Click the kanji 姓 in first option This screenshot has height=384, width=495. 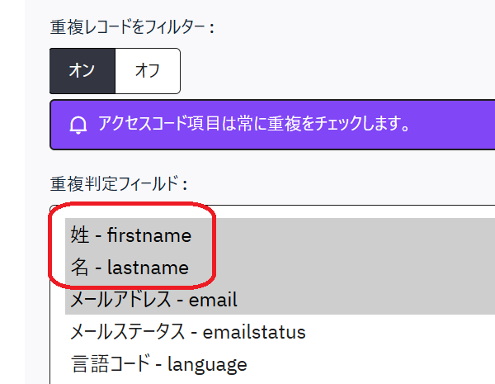(80, 235)
